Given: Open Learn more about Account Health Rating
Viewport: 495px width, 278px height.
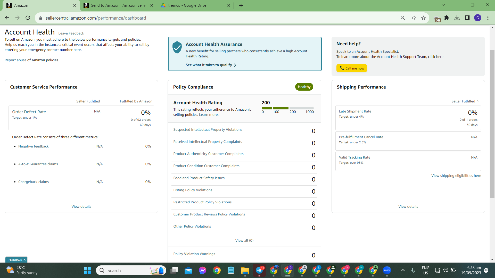Looking at the screenshot, I should tap(208, 115).
